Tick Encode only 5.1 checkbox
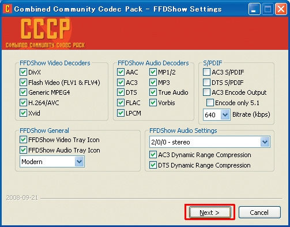Viewport: 290px width, 227px height. click(210, 103)
